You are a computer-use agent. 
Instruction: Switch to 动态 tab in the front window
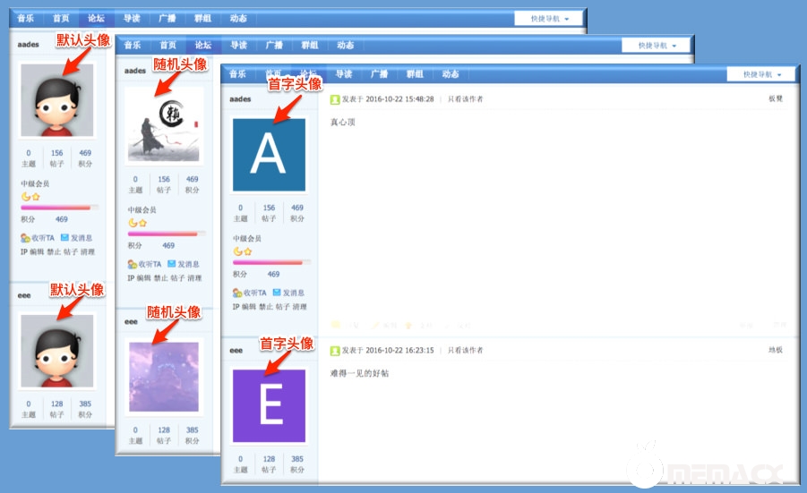(x=451, y=74)
